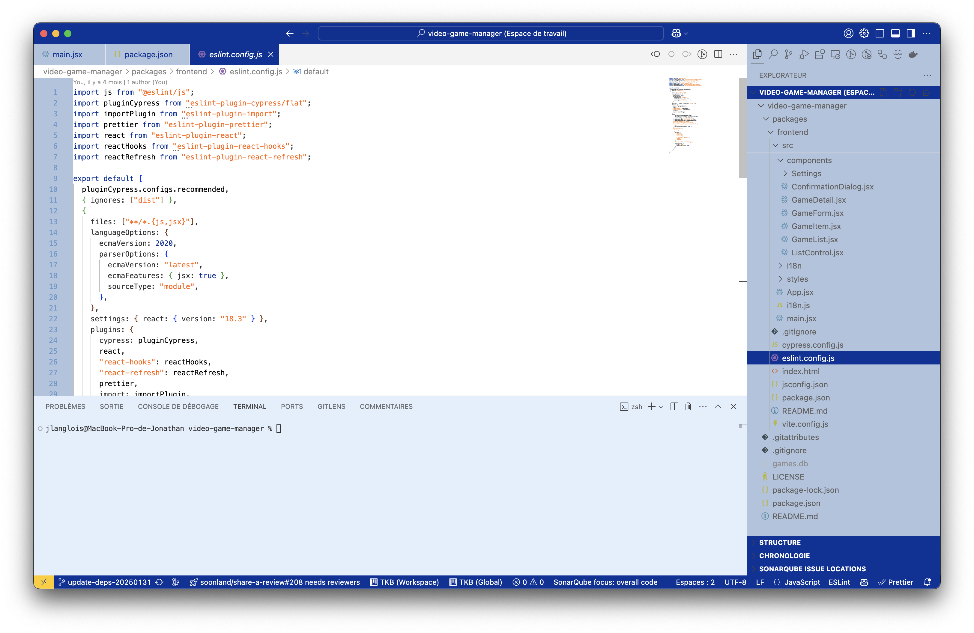Open the Source Control view
The image size is (974, 633).
(788, 54)
